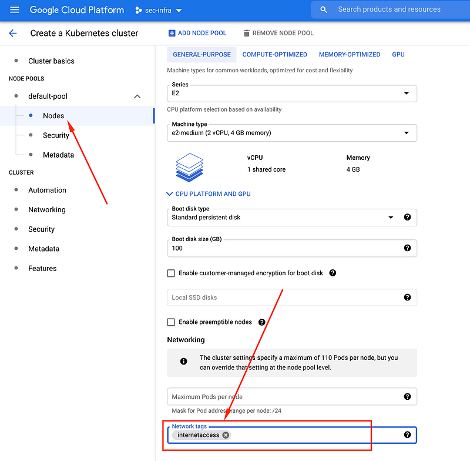
Task: Open the hamburger navigation menu
Action: 14,10
